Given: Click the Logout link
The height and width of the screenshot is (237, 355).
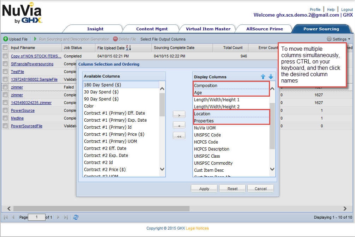Looking at the screenshot, I should pos(347,10).
